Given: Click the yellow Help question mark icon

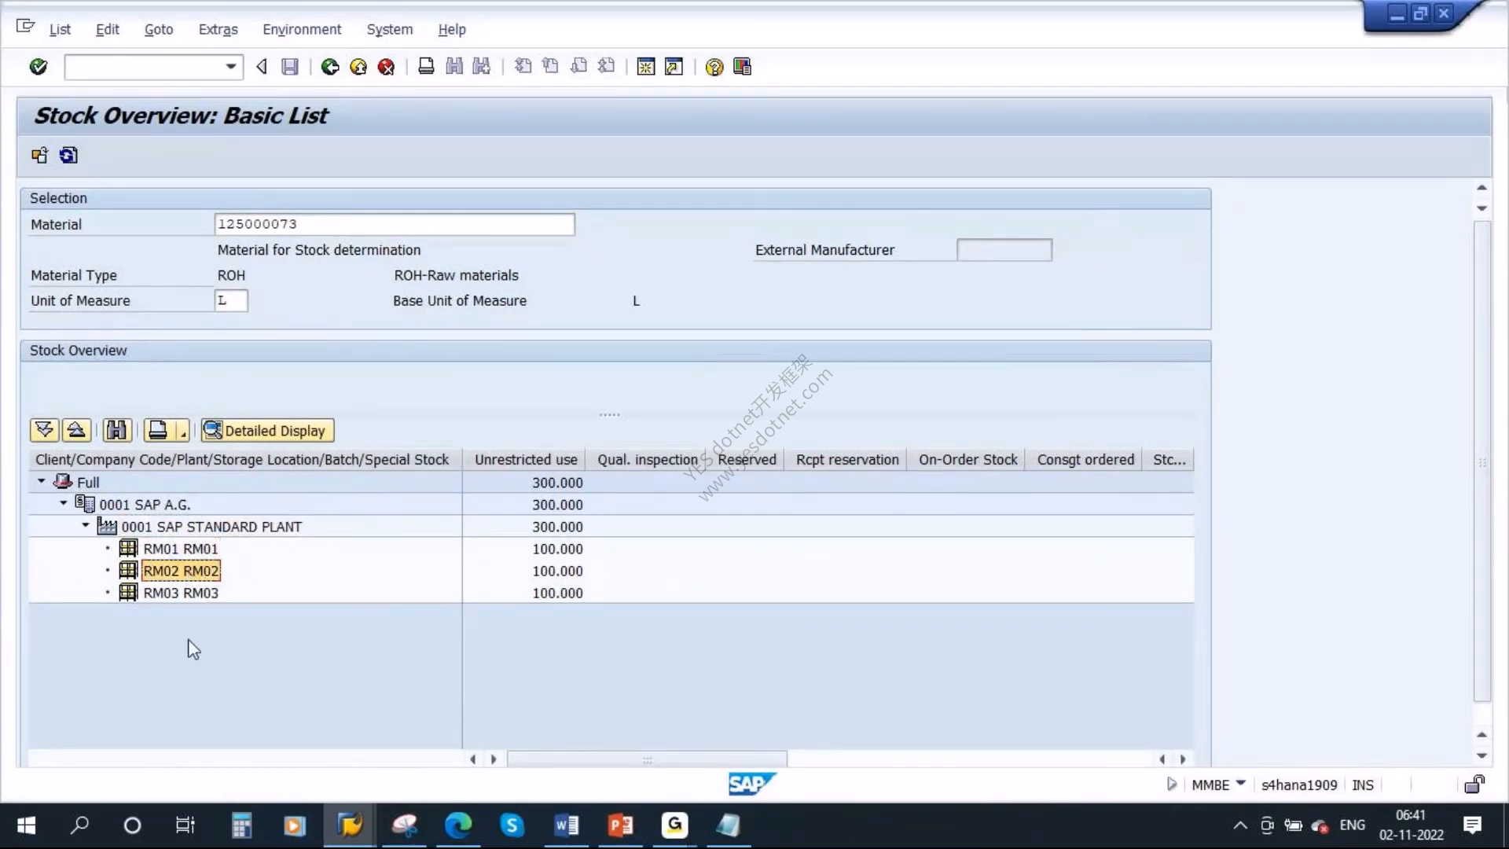Looking at the screenshot, I should [714, 67].
